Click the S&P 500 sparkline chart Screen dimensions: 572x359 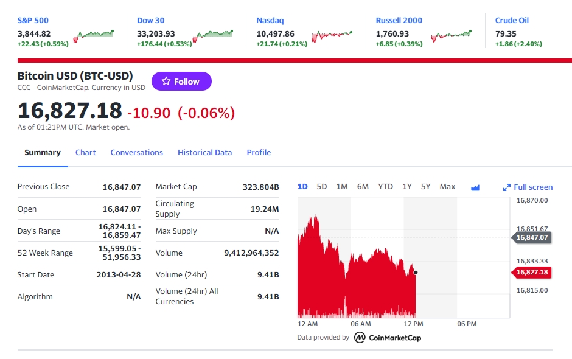click(x=94, y=36)
